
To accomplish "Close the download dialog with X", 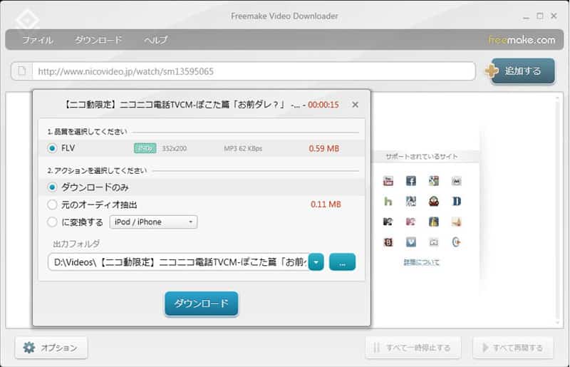I will (355, 105).
